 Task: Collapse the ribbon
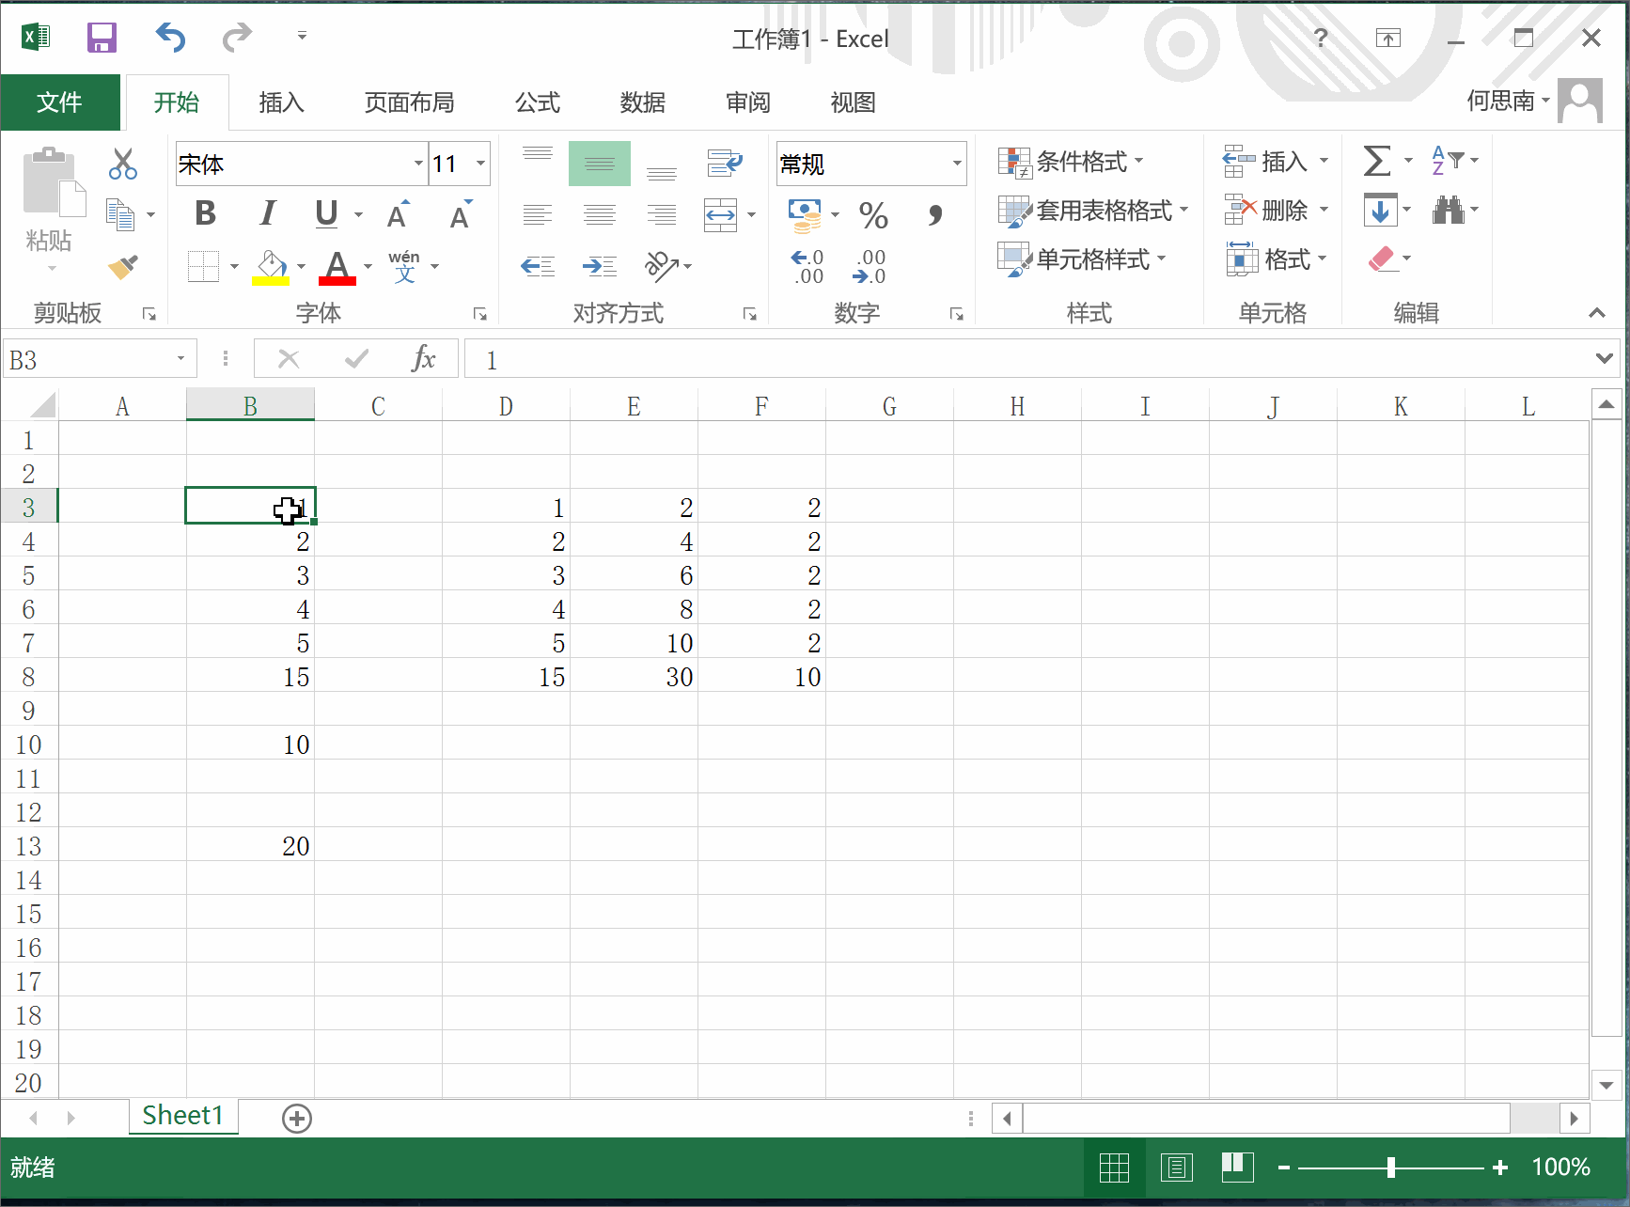1596,313
